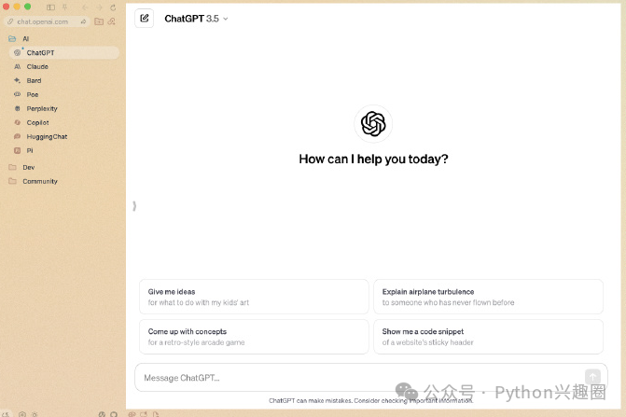The image size is (626, 417).
Task: Click the send message arrow button
Action: [x=592, y=377]
